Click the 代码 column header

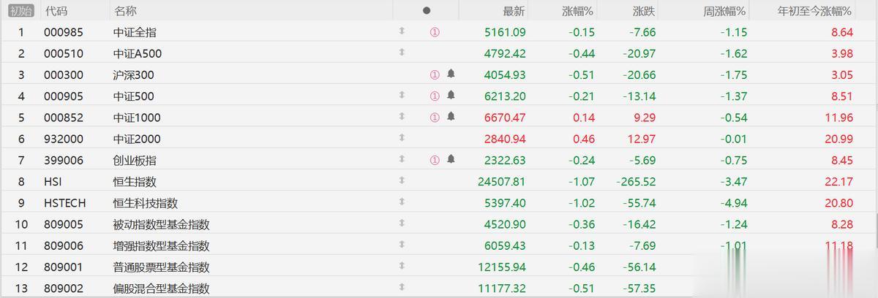point(56,11)
